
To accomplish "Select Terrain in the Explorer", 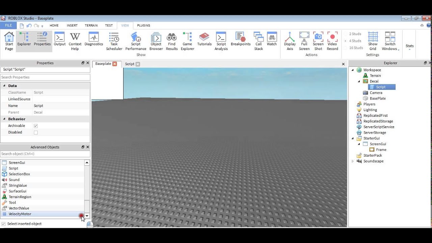I will pos(375,76).
